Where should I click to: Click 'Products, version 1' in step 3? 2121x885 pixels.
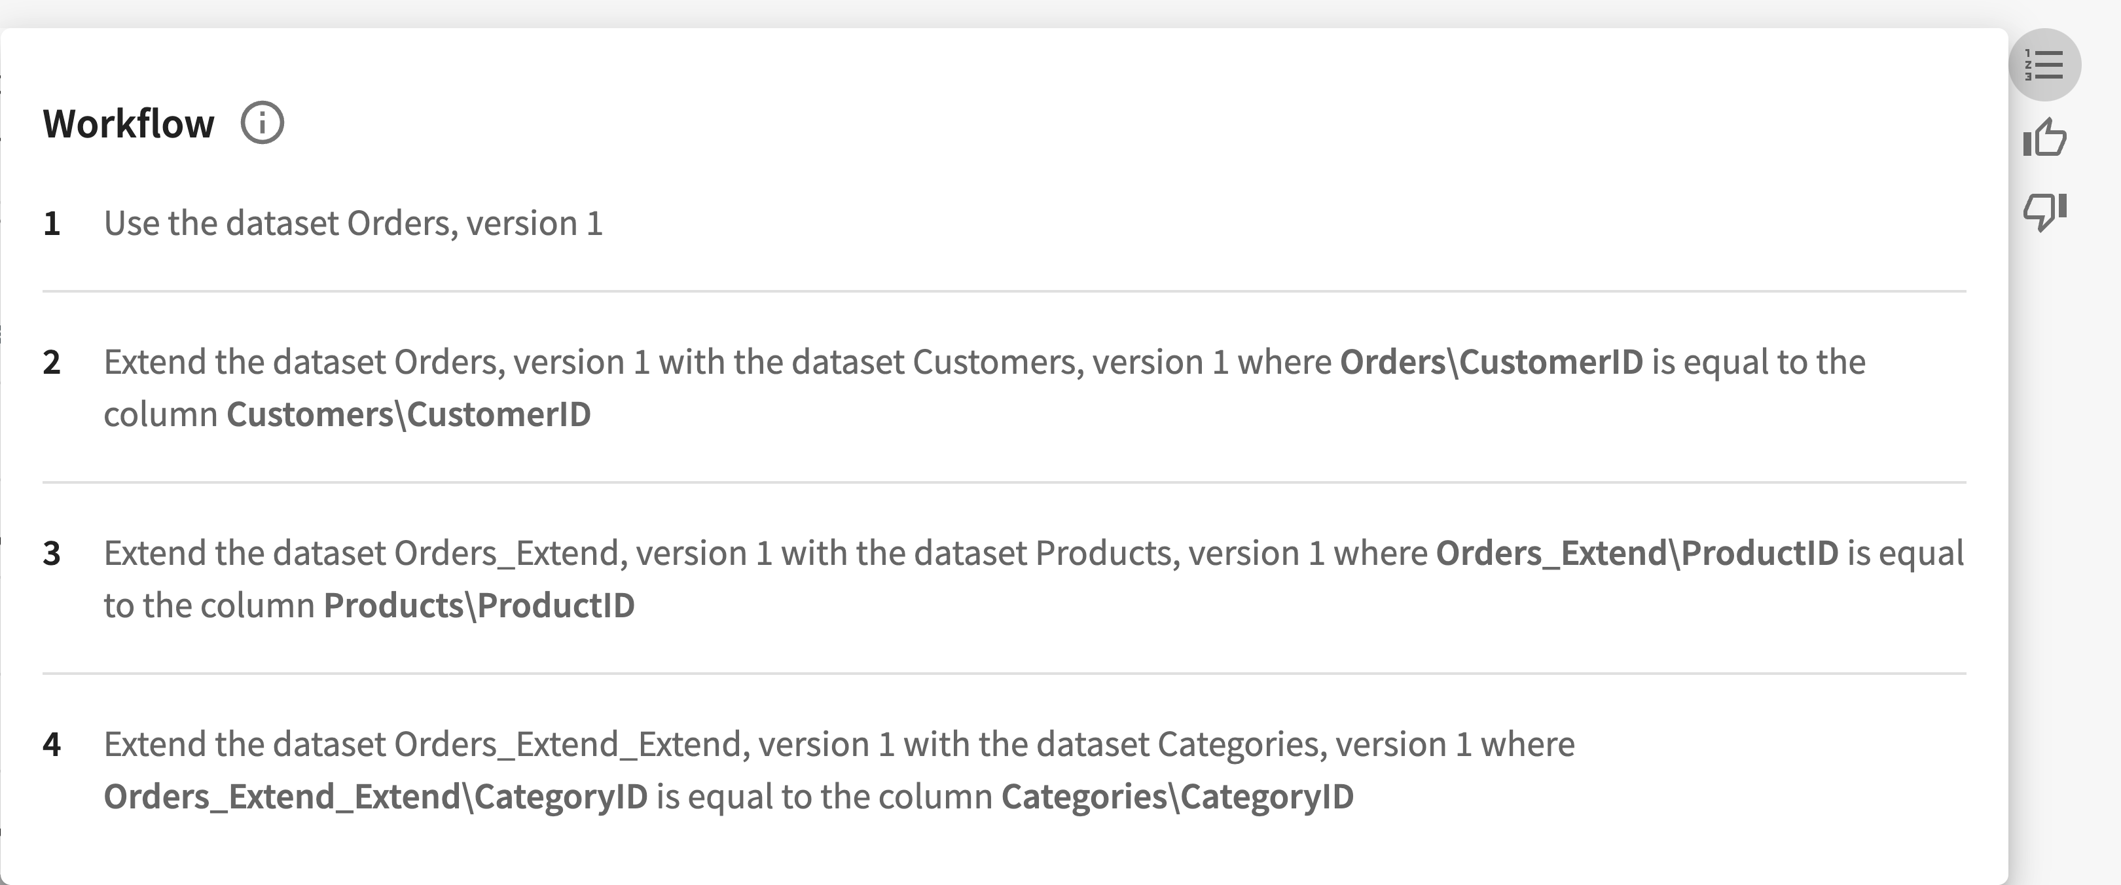pos(1180,553)
